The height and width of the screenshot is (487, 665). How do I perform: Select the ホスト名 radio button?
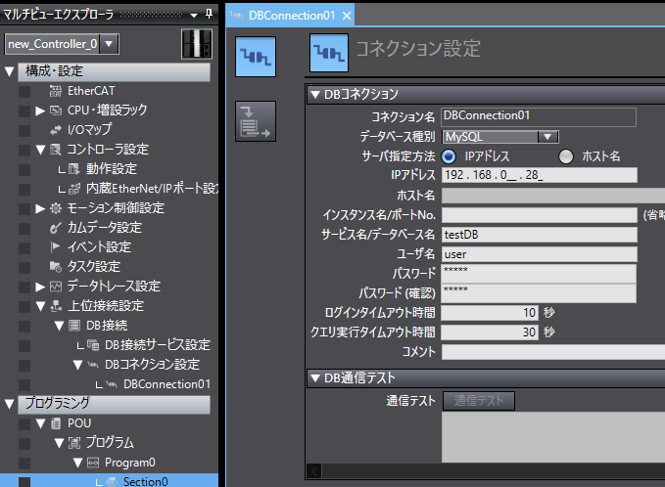point(566,156)
